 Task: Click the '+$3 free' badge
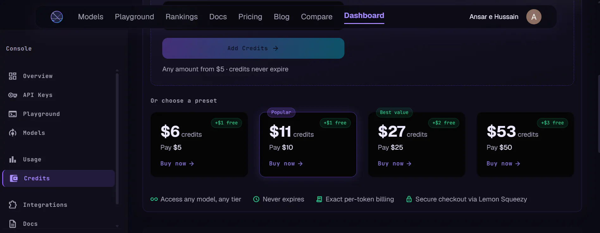553,123
